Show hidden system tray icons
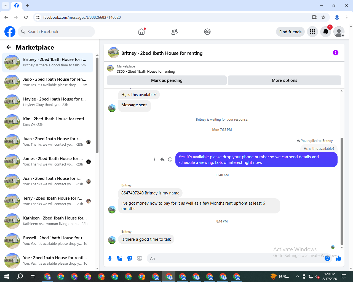Viewport: 353px width, 282px height. pyautogui.click(x=297, y=276)
